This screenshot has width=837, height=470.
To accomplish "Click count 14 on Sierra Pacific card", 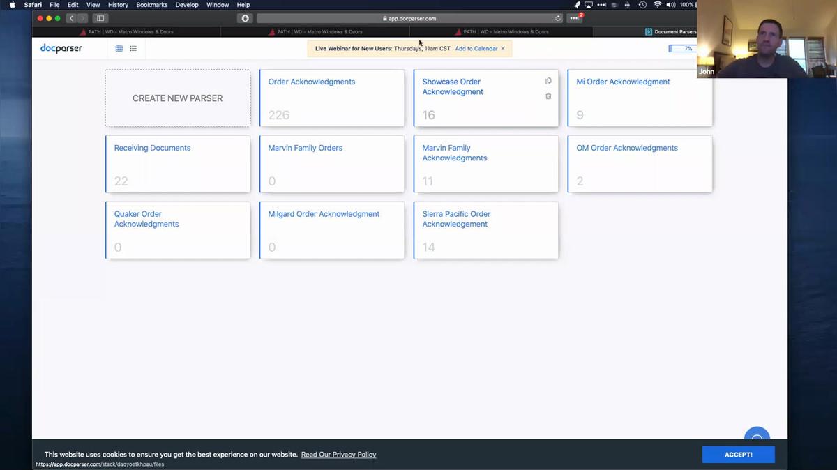I will pos(428,248).
